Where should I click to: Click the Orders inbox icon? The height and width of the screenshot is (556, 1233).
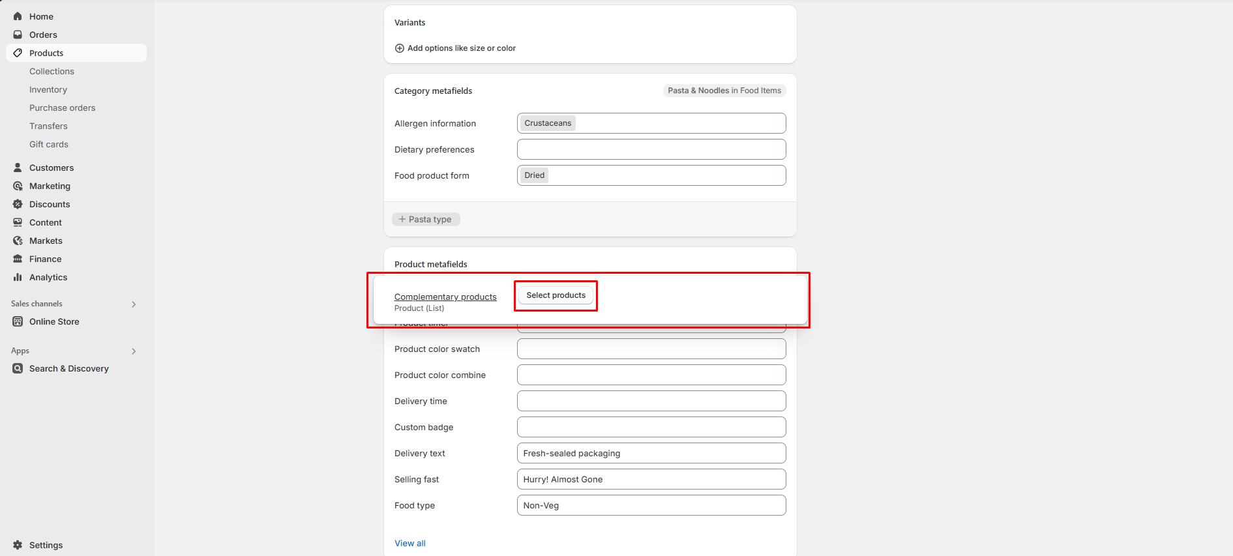point(18,35)
